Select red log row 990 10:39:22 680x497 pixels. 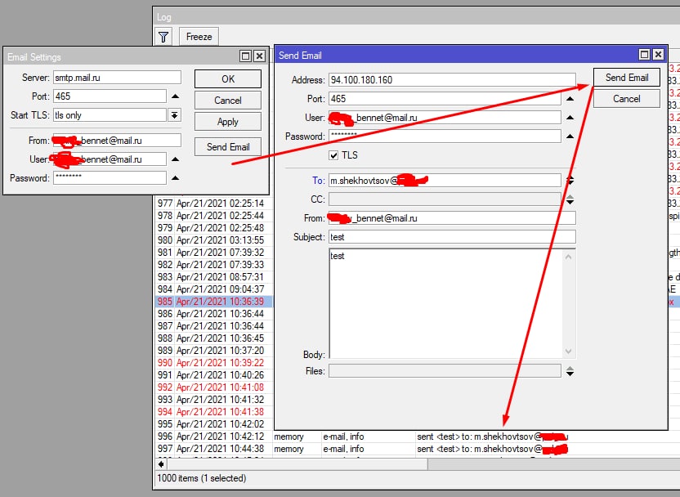pos(214,363)
